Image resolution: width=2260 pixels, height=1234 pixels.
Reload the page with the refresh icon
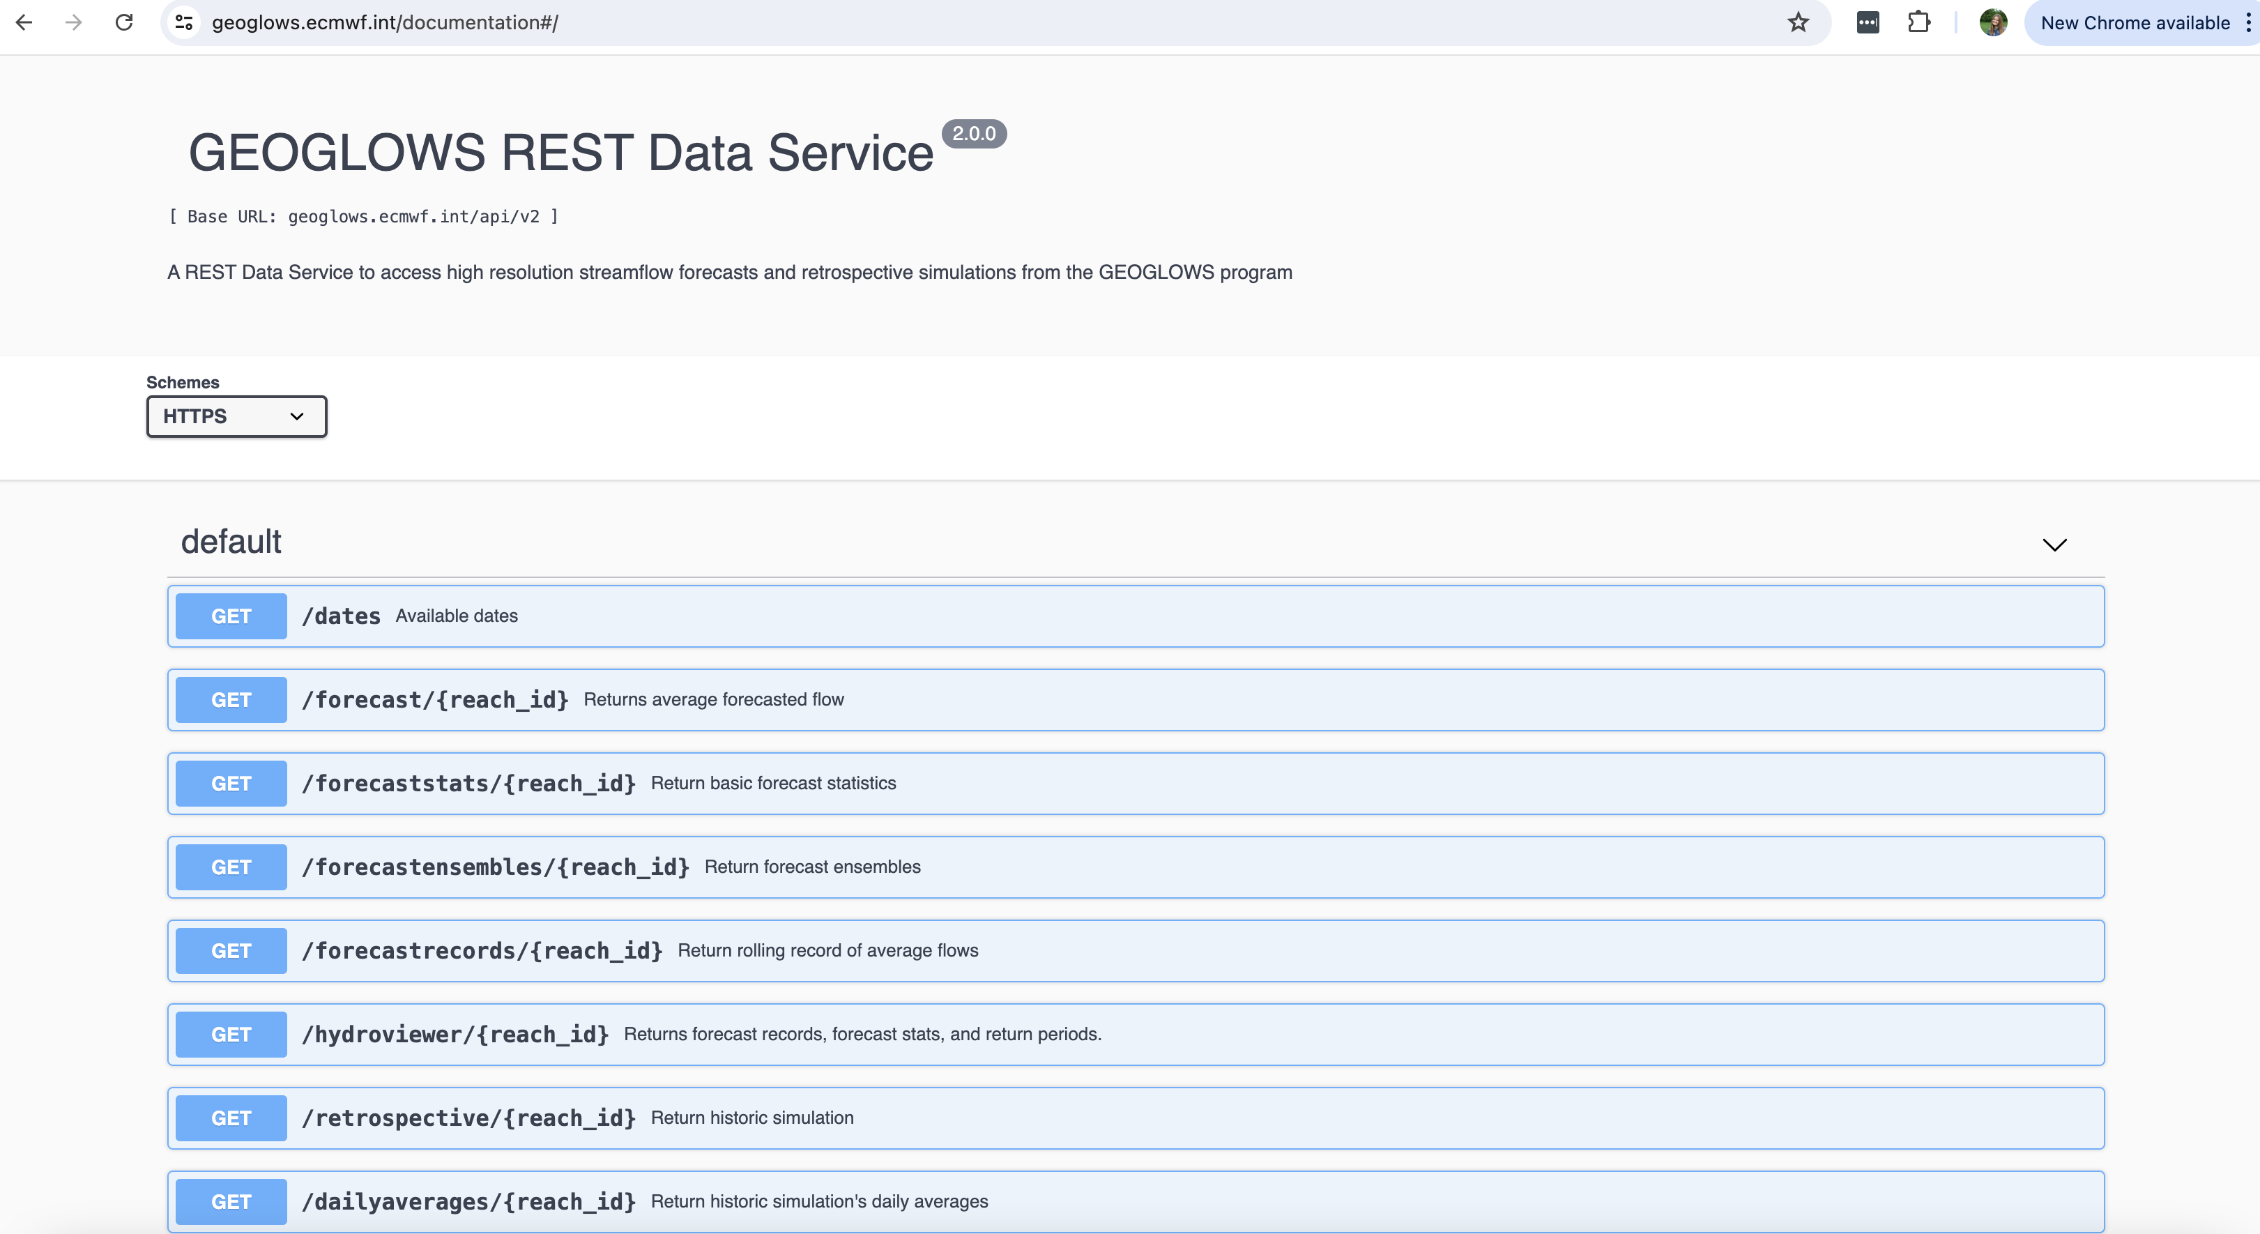[123, 23]
